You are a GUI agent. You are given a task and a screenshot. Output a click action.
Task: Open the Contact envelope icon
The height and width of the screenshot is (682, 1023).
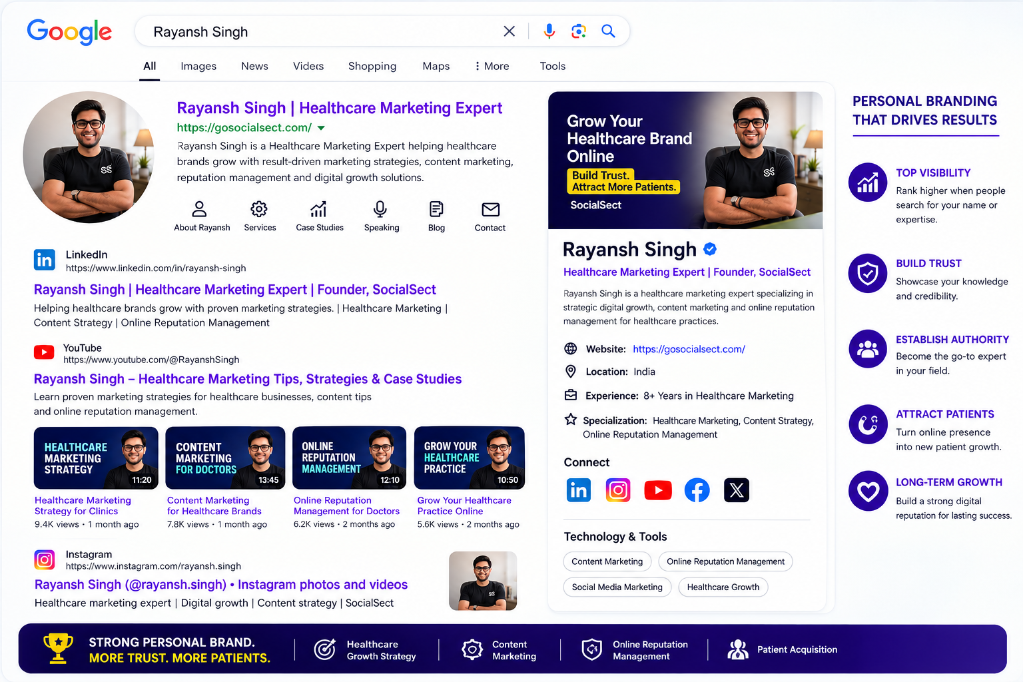(x=491, y=209)
